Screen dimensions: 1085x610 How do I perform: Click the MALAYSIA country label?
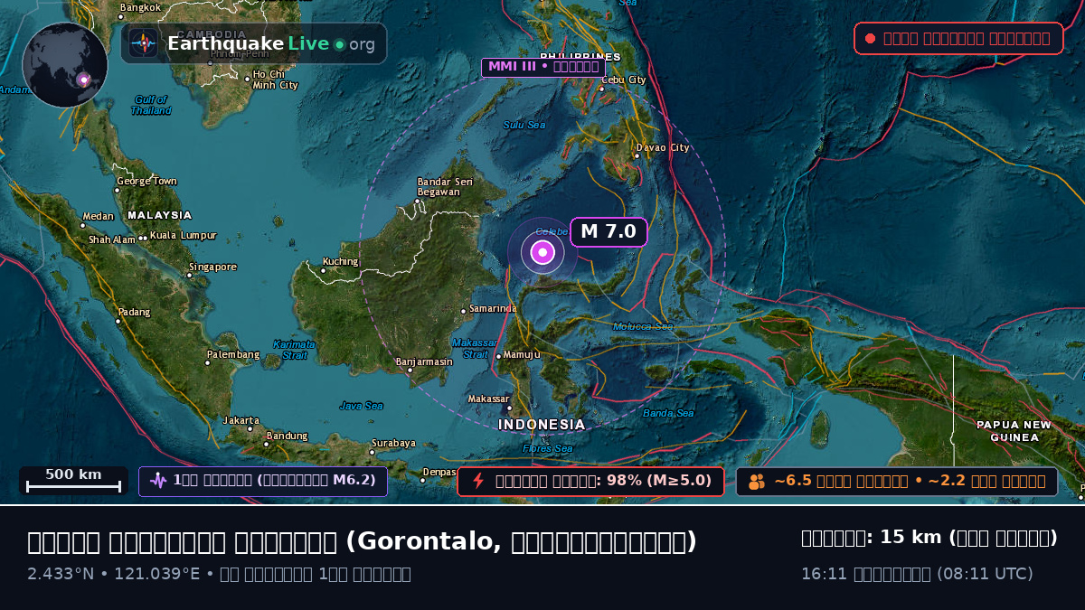point(160,215)
